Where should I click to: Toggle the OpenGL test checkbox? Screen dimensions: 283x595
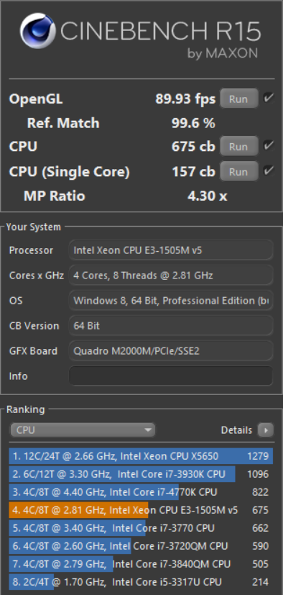click(x=269, y=99)
